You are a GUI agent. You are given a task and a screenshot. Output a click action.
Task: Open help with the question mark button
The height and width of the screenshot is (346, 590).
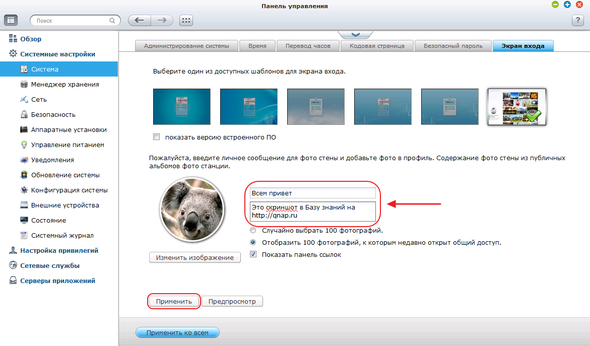coord(577,20)
